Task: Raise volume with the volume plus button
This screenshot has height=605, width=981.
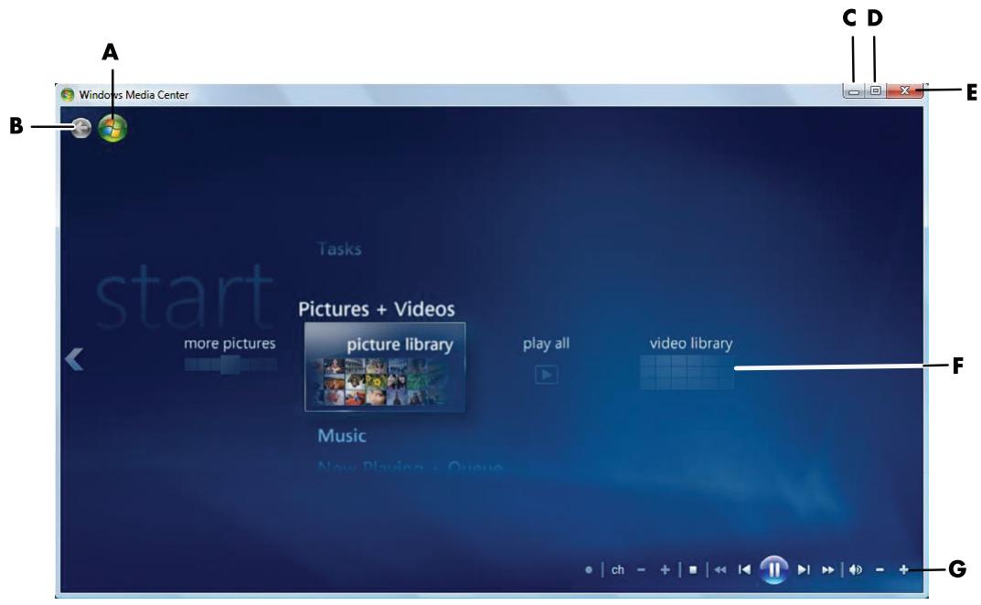Action: point(903,570)
